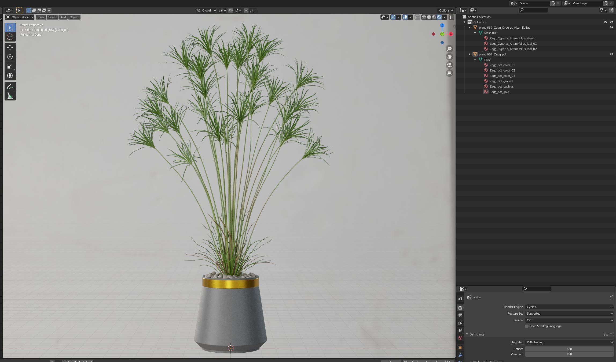Enable Open Shading Language checkbox

[x=527, y=326]
